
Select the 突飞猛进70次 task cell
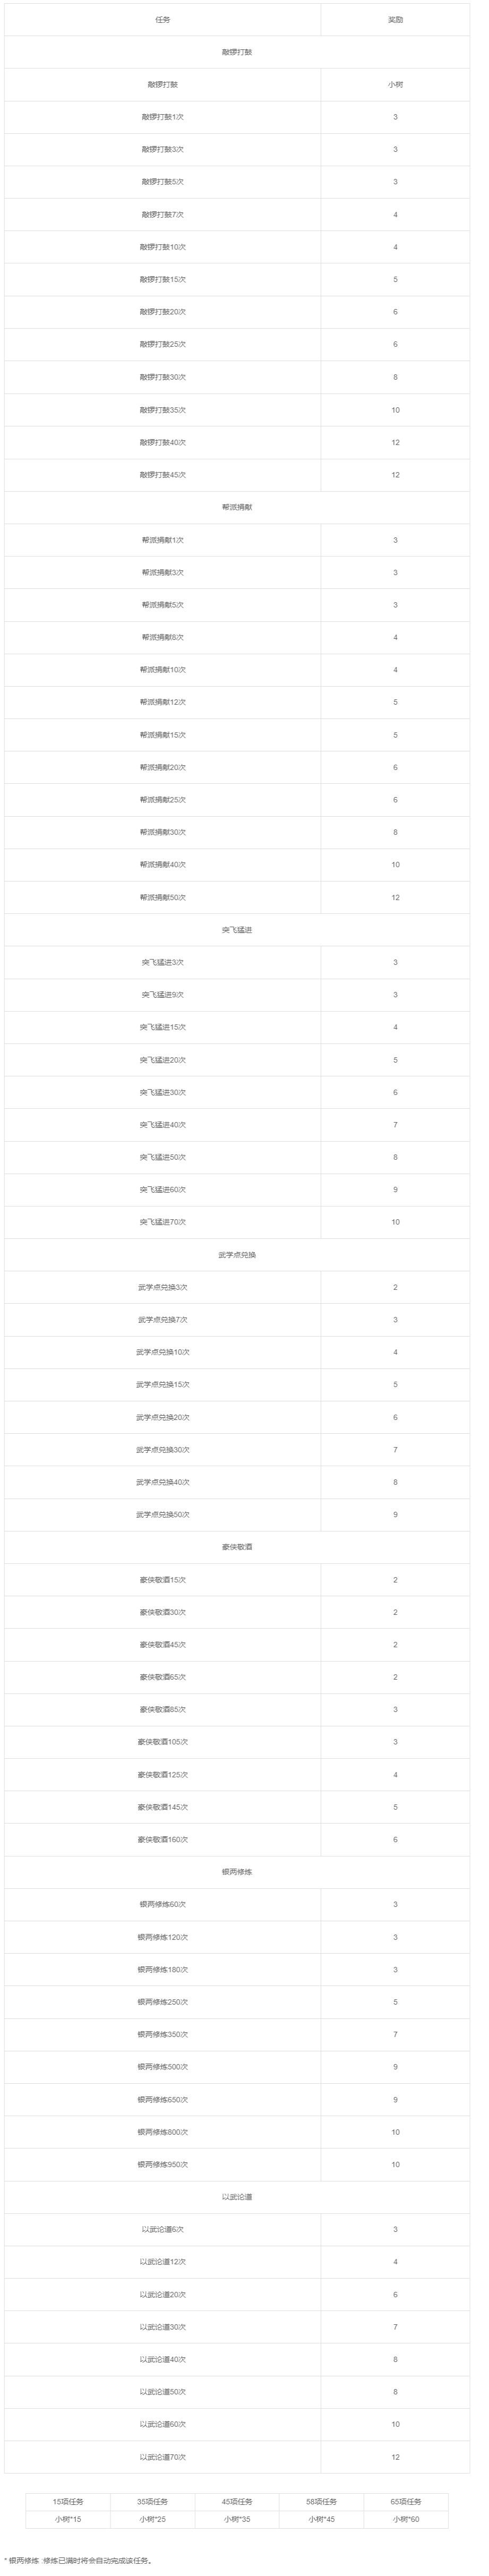tap(163, 1222)
